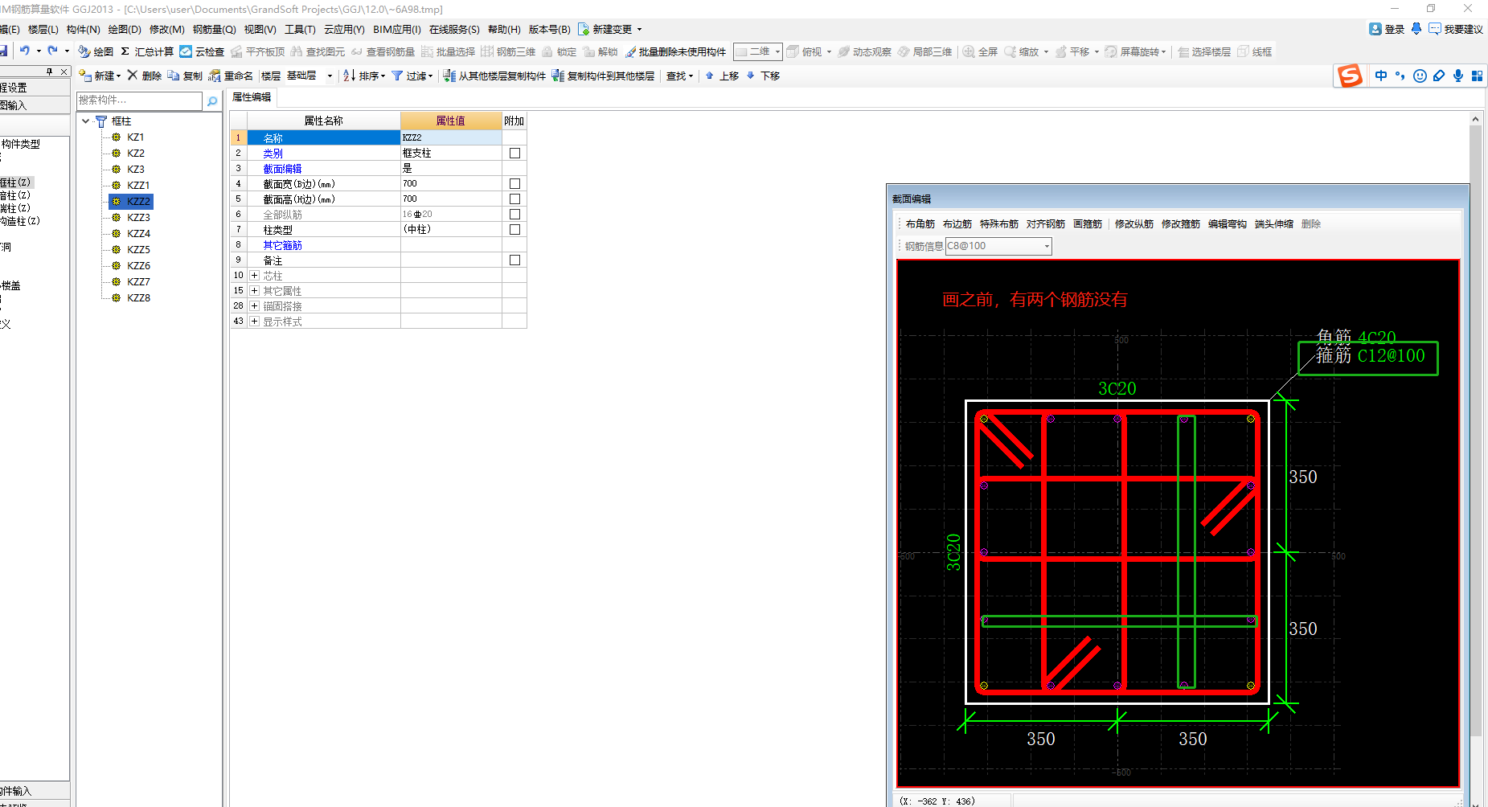
Task: Click the 截面编辑 property link
Action: 282,169
